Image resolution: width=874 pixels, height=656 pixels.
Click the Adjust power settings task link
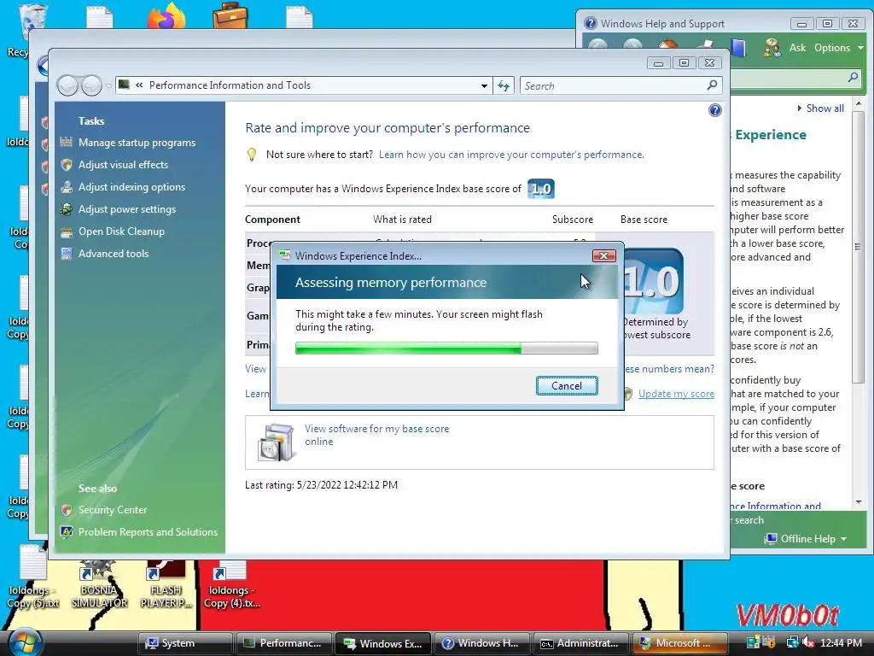point(127,209)
